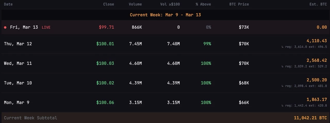Click the 99% above value
The image size is (330, 123).
coord(207,44)
